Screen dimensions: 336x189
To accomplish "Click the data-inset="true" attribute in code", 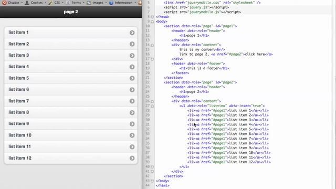I will click(246, 106).
